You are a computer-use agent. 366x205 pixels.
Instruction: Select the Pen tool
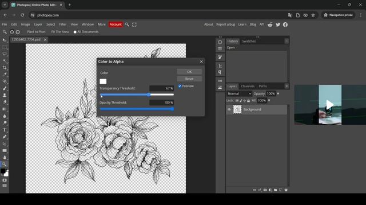(x=5, y=137)
